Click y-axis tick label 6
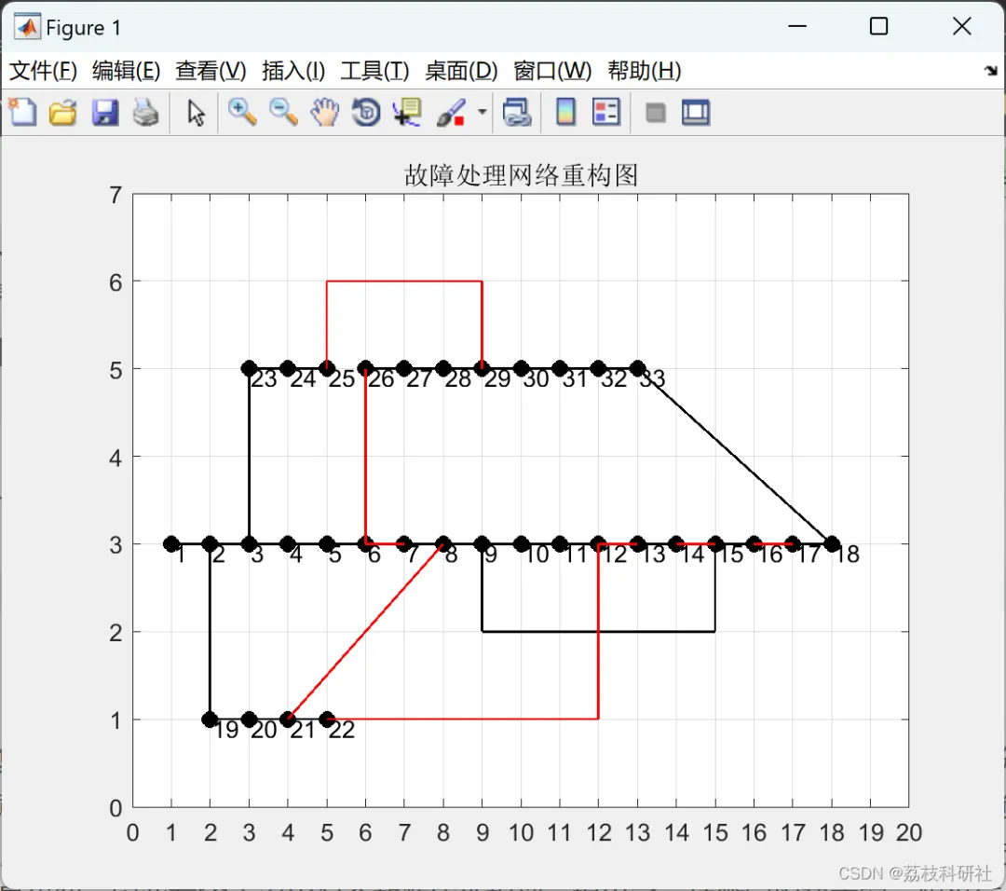This screenshot has width=1006, height=891. (x=116, y=282)
